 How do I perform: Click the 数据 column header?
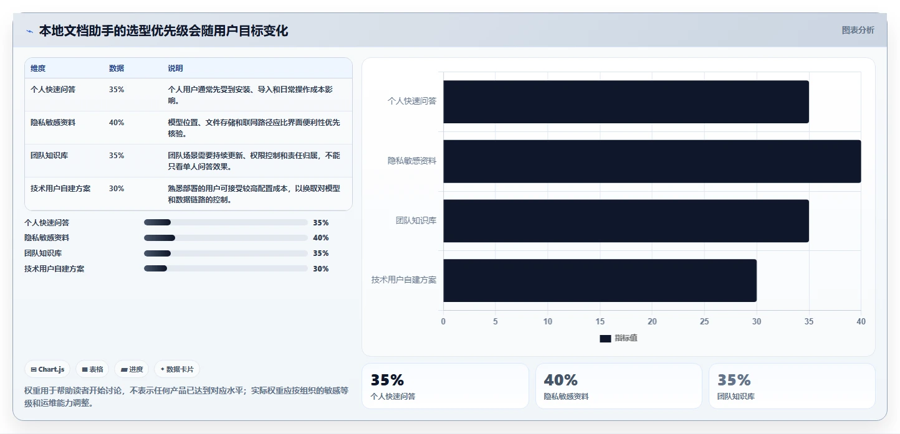point(117,68)
